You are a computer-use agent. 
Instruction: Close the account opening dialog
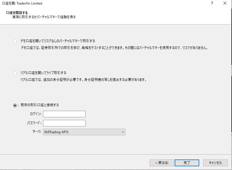click(x=225, y=3)
